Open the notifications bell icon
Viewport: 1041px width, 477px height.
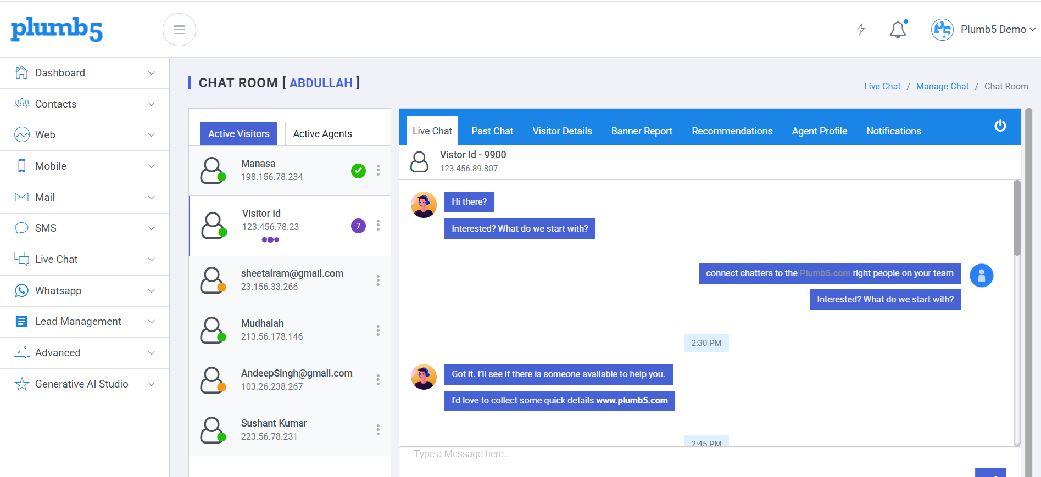click(898, 29)
